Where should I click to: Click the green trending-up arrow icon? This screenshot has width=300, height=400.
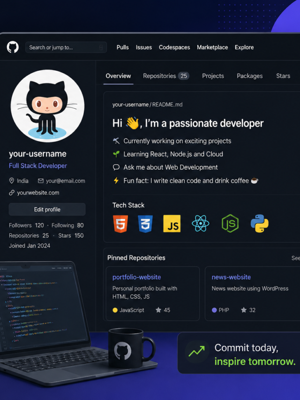(x=197, y=351)
